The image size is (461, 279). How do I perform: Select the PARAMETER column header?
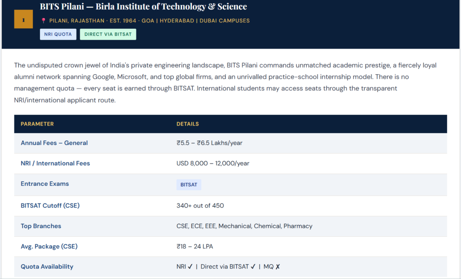[x=37, y=124]
